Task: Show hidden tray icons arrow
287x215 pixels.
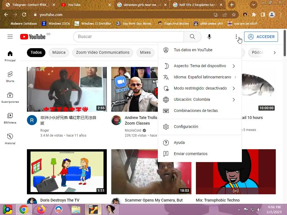Action: click(239, 210)
